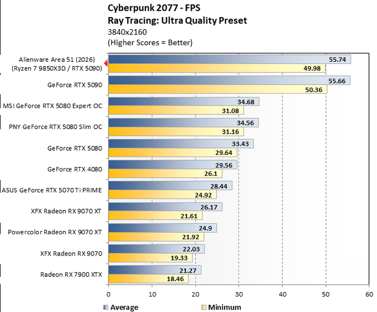Viewport: 377px width, 312px height.
Task: Click the Average legend color swatch
Action: tap(105, 307)
